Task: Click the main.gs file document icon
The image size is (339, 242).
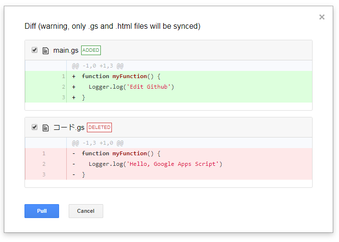Action: pyautogui.click(x=46, y=51)
